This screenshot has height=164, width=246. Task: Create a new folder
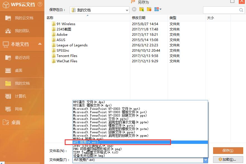tap(149, 9)
